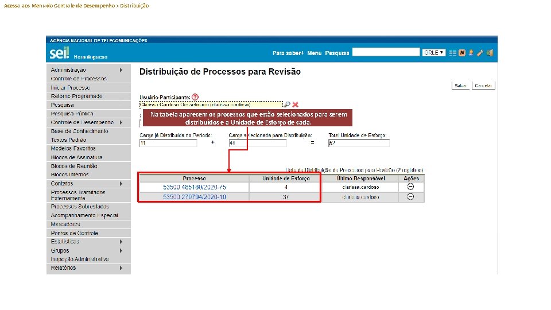Click the red X to remove user
The width and height of the screenshot is (551, 310).
[x=295, y=104]
